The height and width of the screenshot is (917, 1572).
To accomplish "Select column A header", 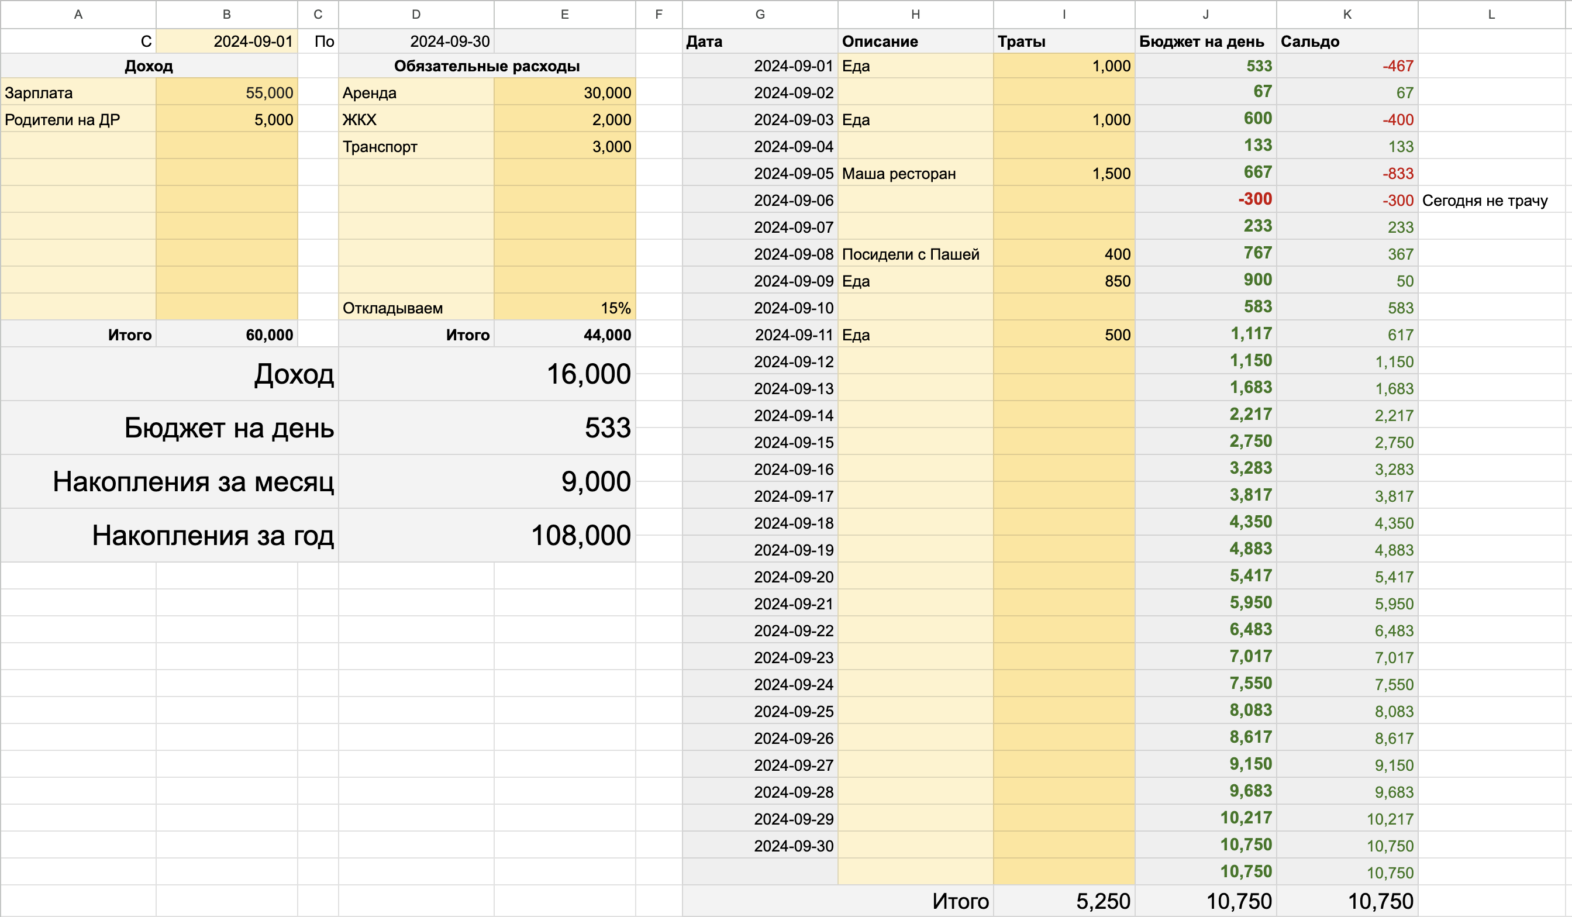I will tap(78, 15).
